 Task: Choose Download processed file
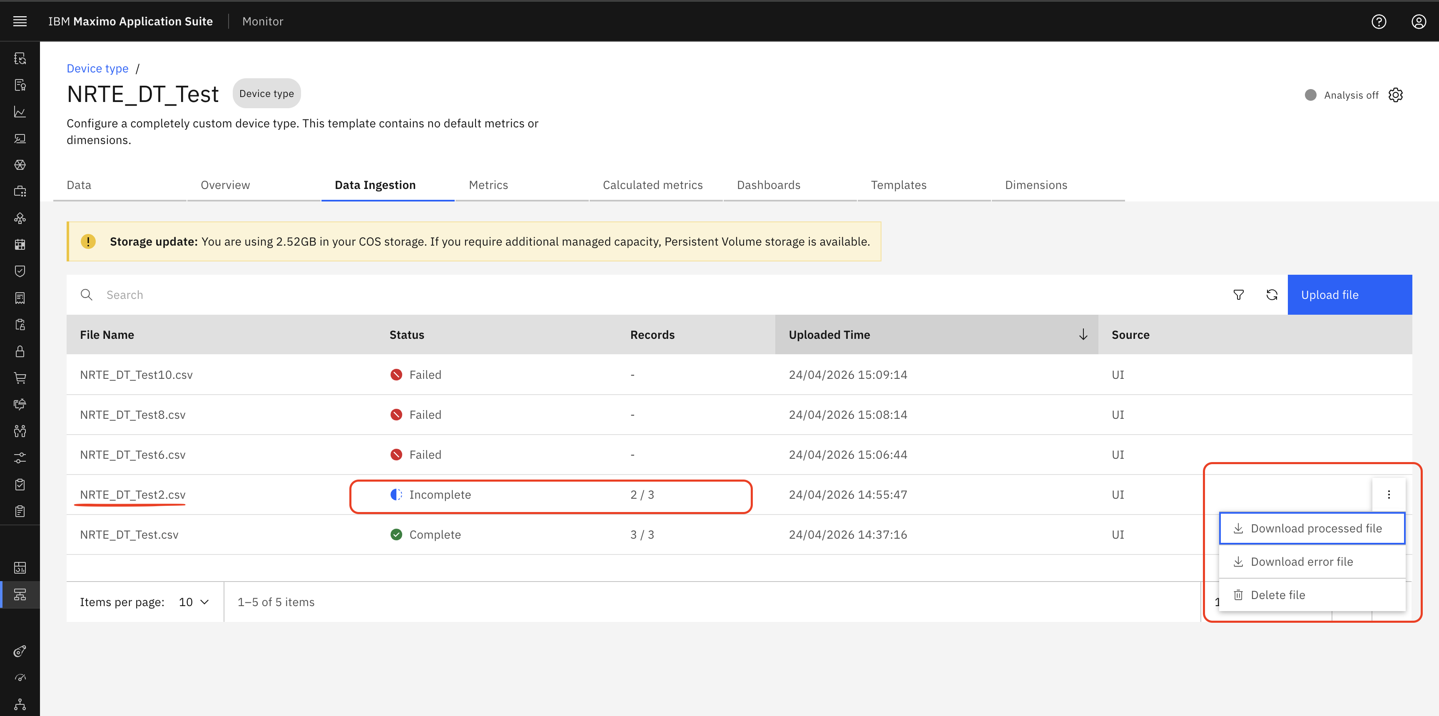point(1312,528)
